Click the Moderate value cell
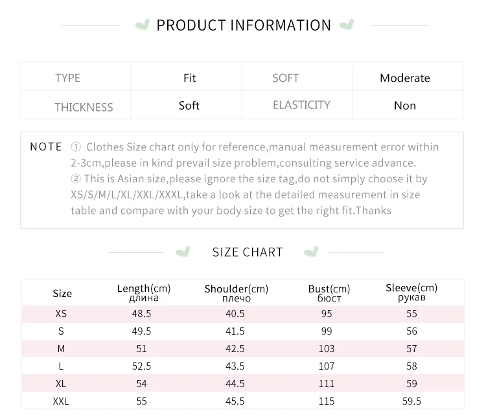Image resolution: width=486 pixels, height=415 pixels. tap(404, 78)
